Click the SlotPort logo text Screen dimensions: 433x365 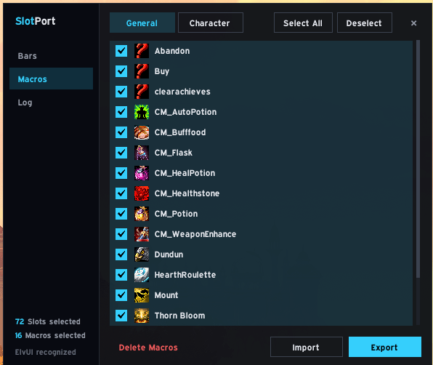36,21
